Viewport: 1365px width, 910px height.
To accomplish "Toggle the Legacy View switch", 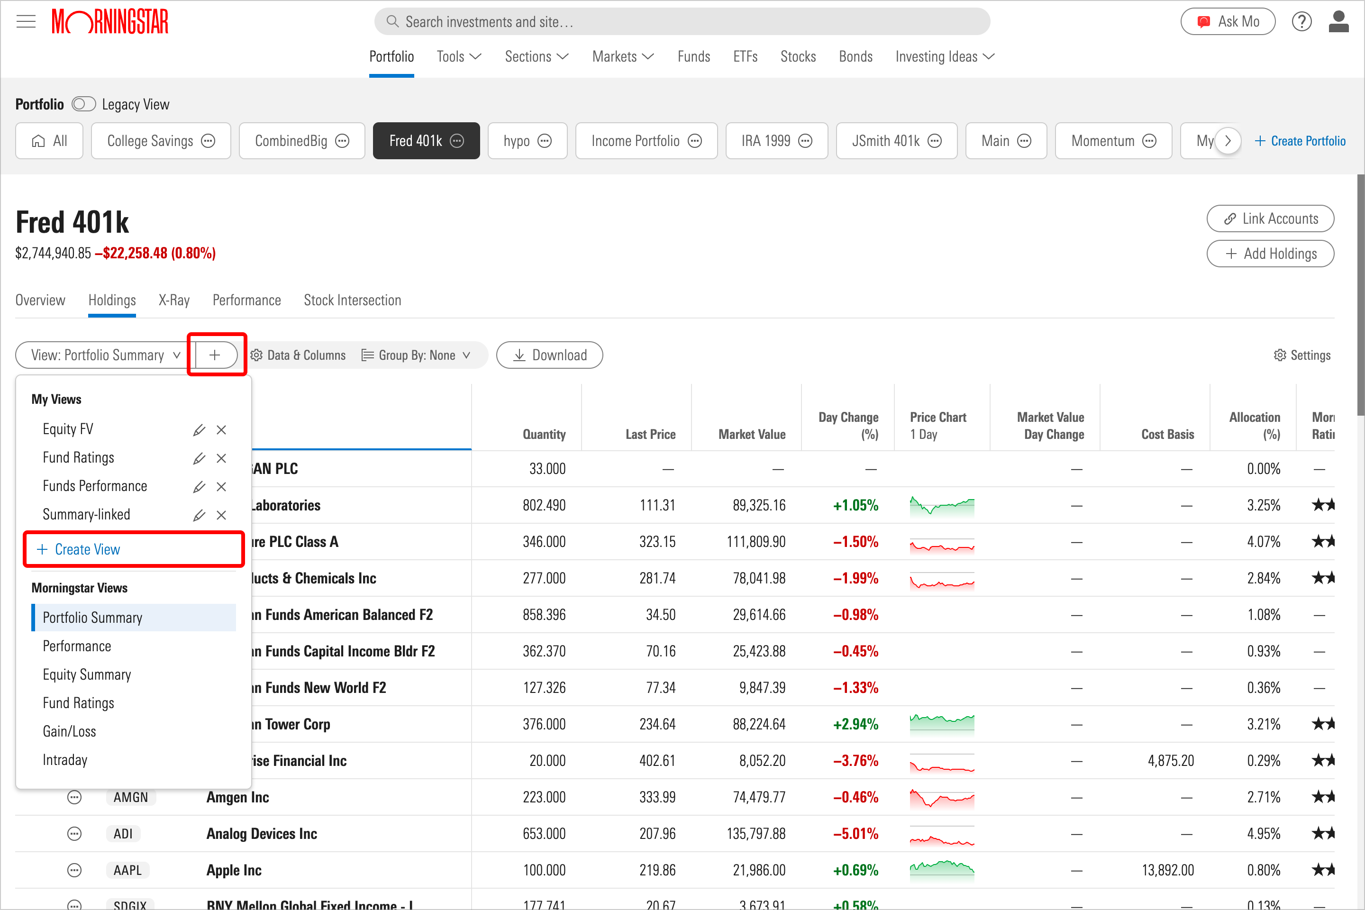I will pos(83,104).
